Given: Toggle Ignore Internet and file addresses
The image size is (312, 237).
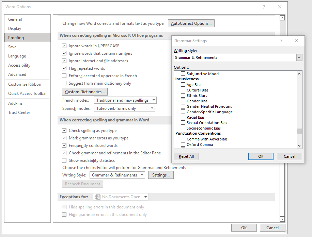Looking at the screenshot, I should click(x=64, y=61).
